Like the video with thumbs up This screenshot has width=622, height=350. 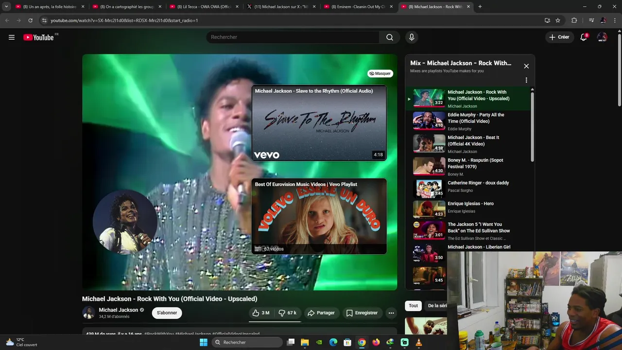(261, 313)
